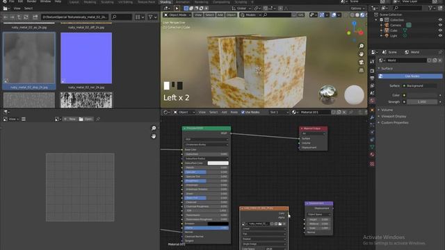Click Add menu in node editor header
Screen dimensions: 445x250
(x=224, y=112)
